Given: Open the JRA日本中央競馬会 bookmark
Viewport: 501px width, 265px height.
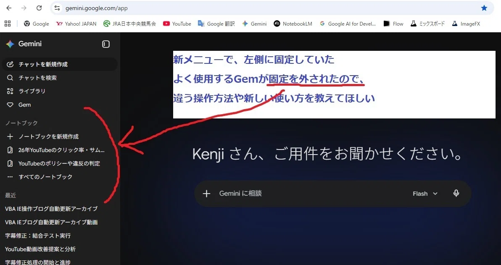Looking at the screenshot, I should click(130, 24).
